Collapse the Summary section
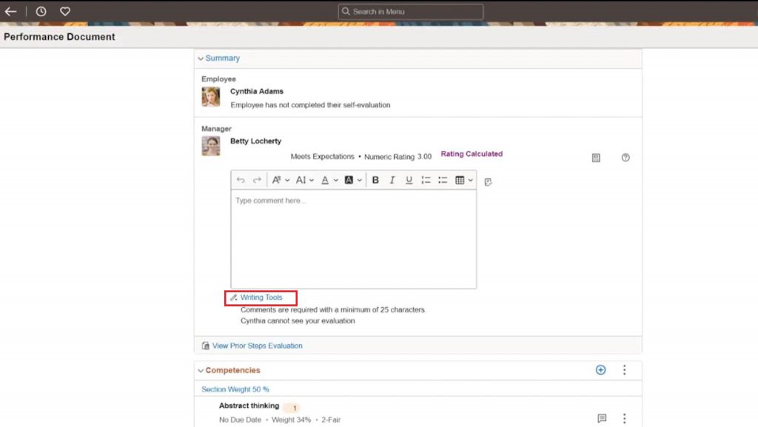The height and width of the screenshot is (427, 758). [201, 58]
